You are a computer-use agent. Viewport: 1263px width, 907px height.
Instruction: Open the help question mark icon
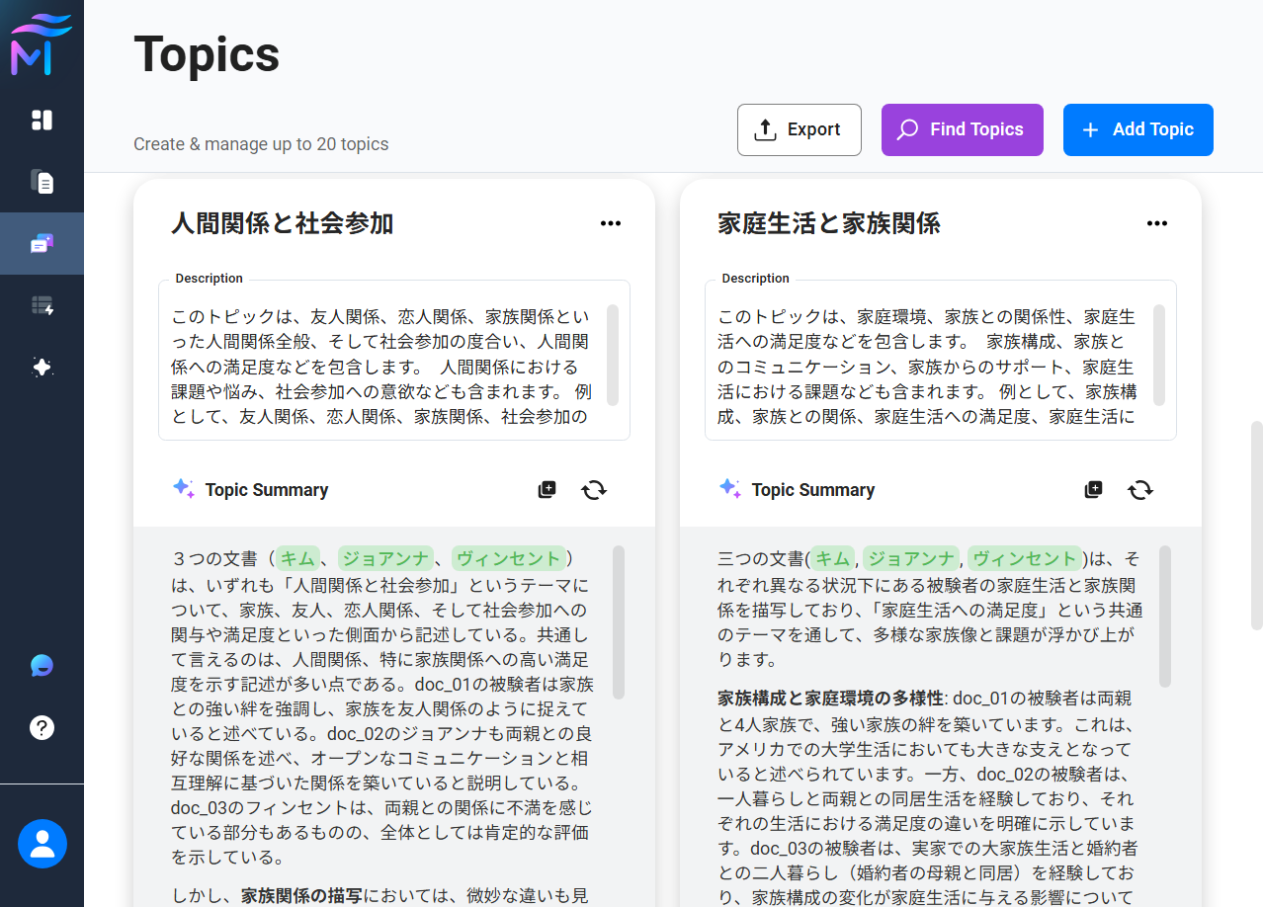tap(42, 727)
